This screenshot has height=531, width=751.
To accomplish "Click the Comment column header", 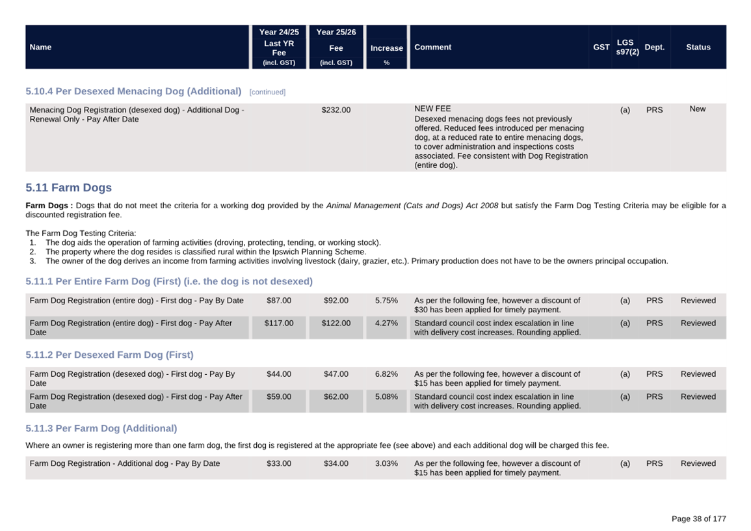I will 432,47.
